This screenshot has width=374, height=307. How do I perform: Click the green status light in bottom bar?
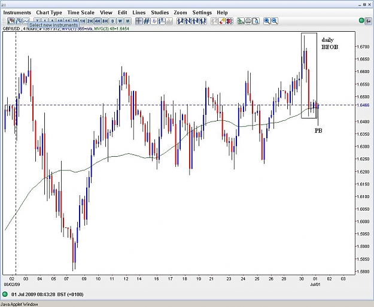pyautogui.click(x=5, y=294)
